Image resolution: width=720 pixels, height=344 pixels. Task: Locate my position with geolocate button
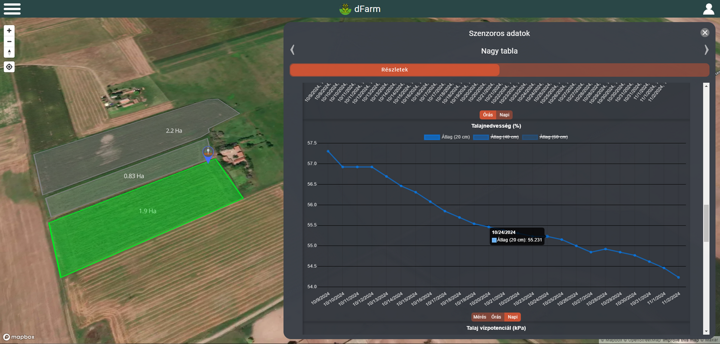pyautogui.click(x=9, y=67)
